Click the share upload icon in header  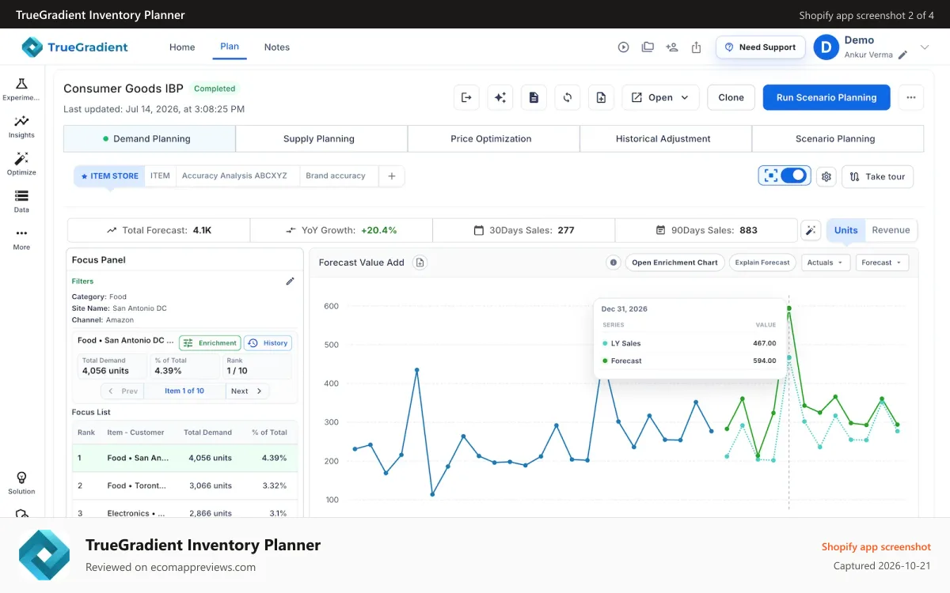pyautogui.click(x=697, y=47)
